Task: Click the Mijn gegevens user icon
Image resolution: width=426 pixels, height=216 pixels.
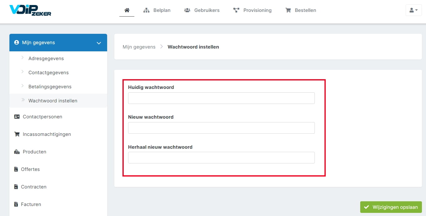Action: [17, 43]
